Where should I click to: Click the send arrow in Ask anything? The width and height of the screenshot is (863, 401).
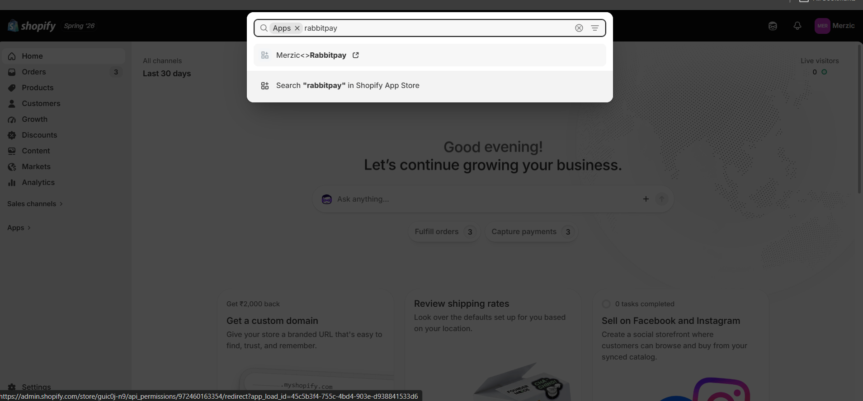661,199
